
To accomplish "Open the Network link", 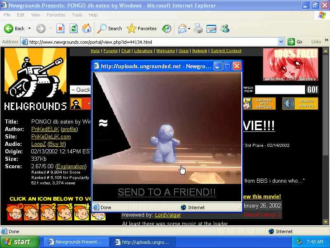I will [200, 51].
